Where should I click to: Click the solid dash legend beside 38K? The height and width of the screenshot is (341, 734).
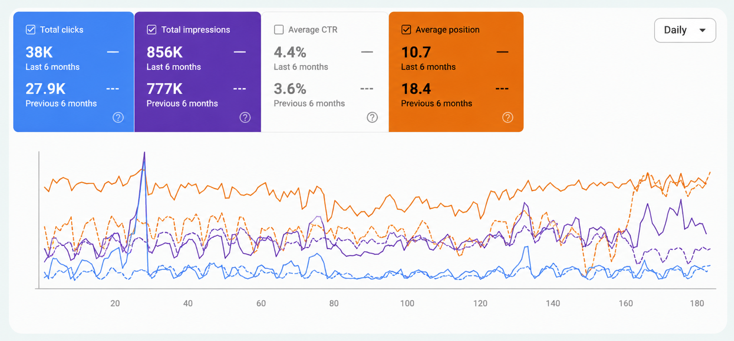pos(113,52)
